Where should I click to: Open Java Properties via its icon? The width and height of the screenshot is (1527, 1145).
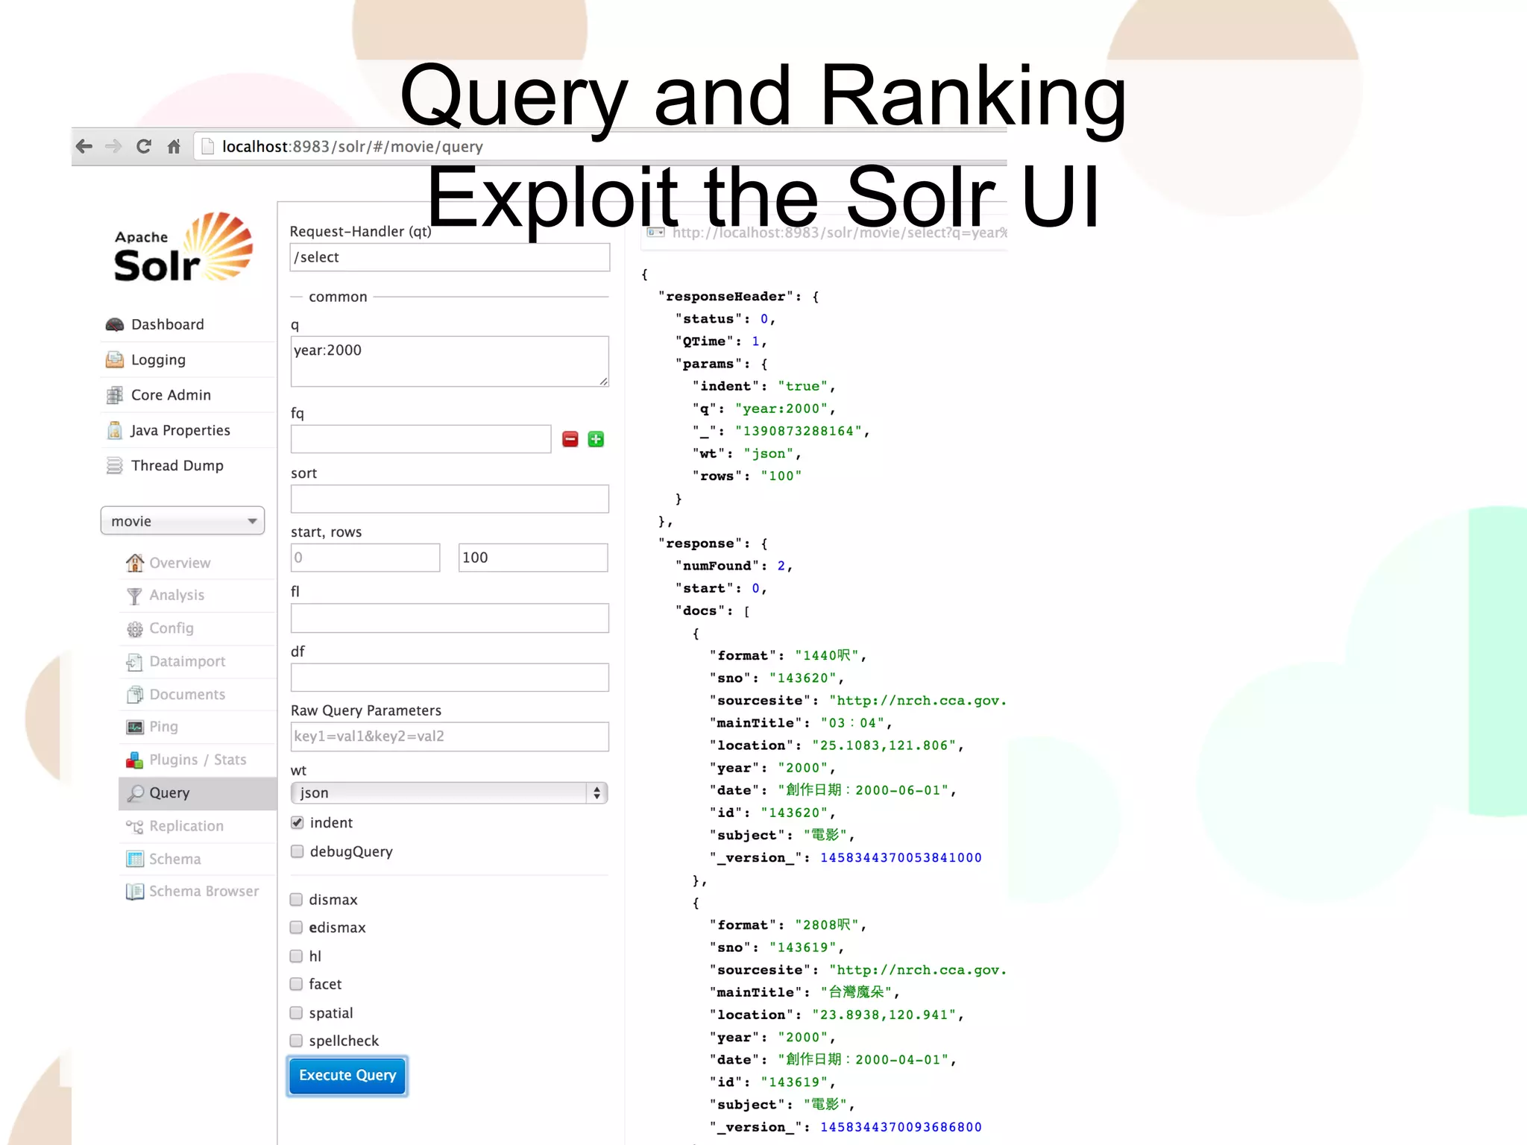tap(115, 430)
